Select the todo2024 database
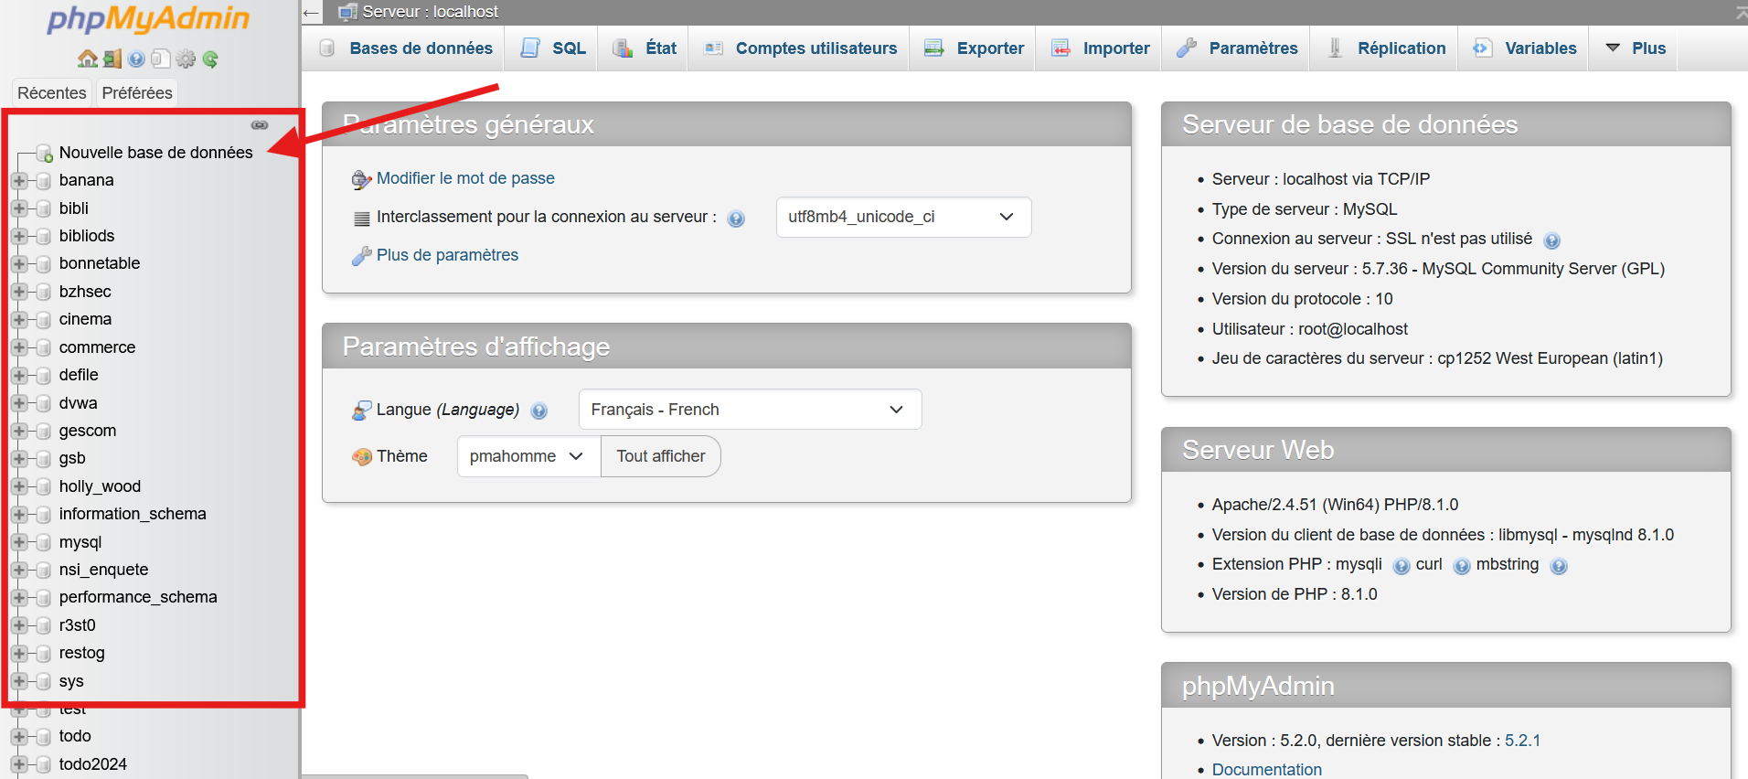 (x=93, y=764)
